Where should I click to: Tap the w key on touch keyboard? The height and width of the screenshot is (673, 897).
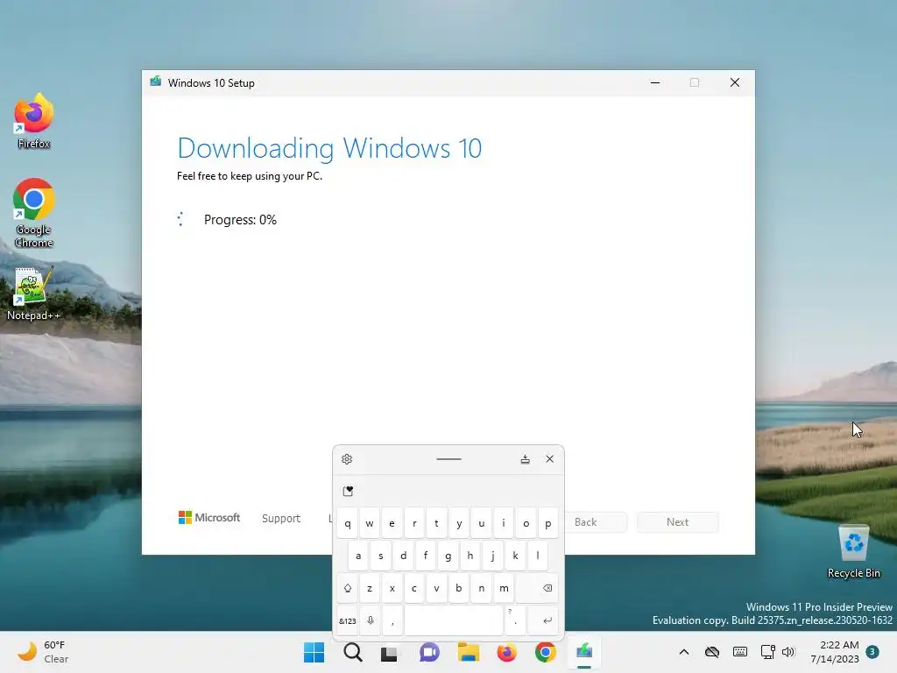click(x=370, y=523)
